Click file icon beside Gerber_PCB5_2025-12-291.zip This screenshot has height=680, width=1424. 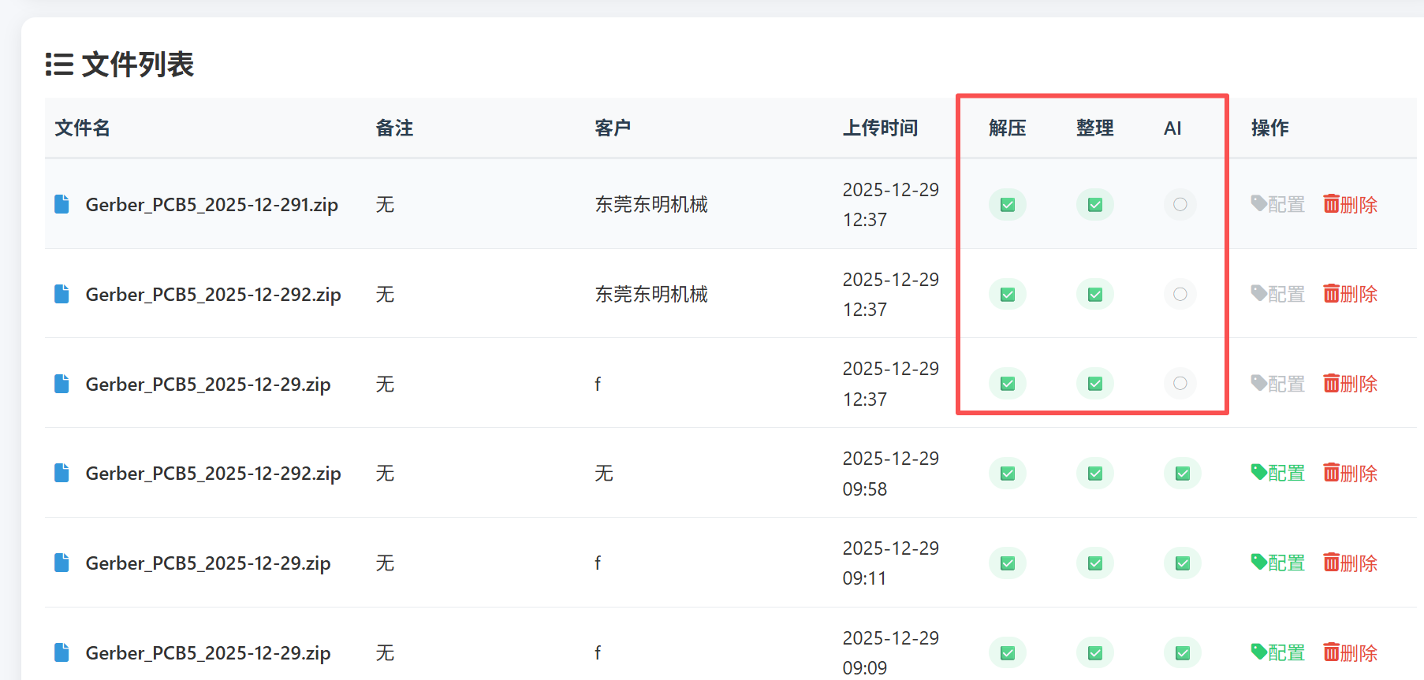point(62,204)
